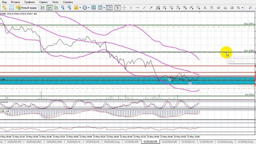Click the clock Periods icon
The width and height of the screenshot is (256, 144).
pyautogui.click(x=85, y=8)
